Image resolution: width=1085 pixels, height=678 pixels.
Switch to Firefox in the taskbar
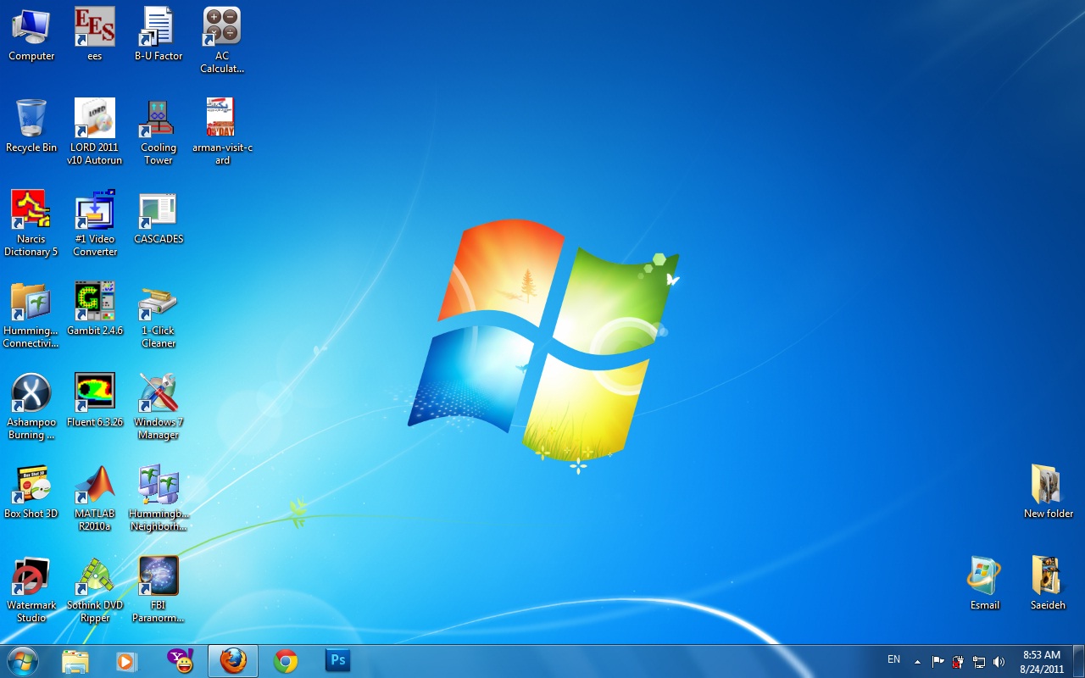(x=233, y=661)
